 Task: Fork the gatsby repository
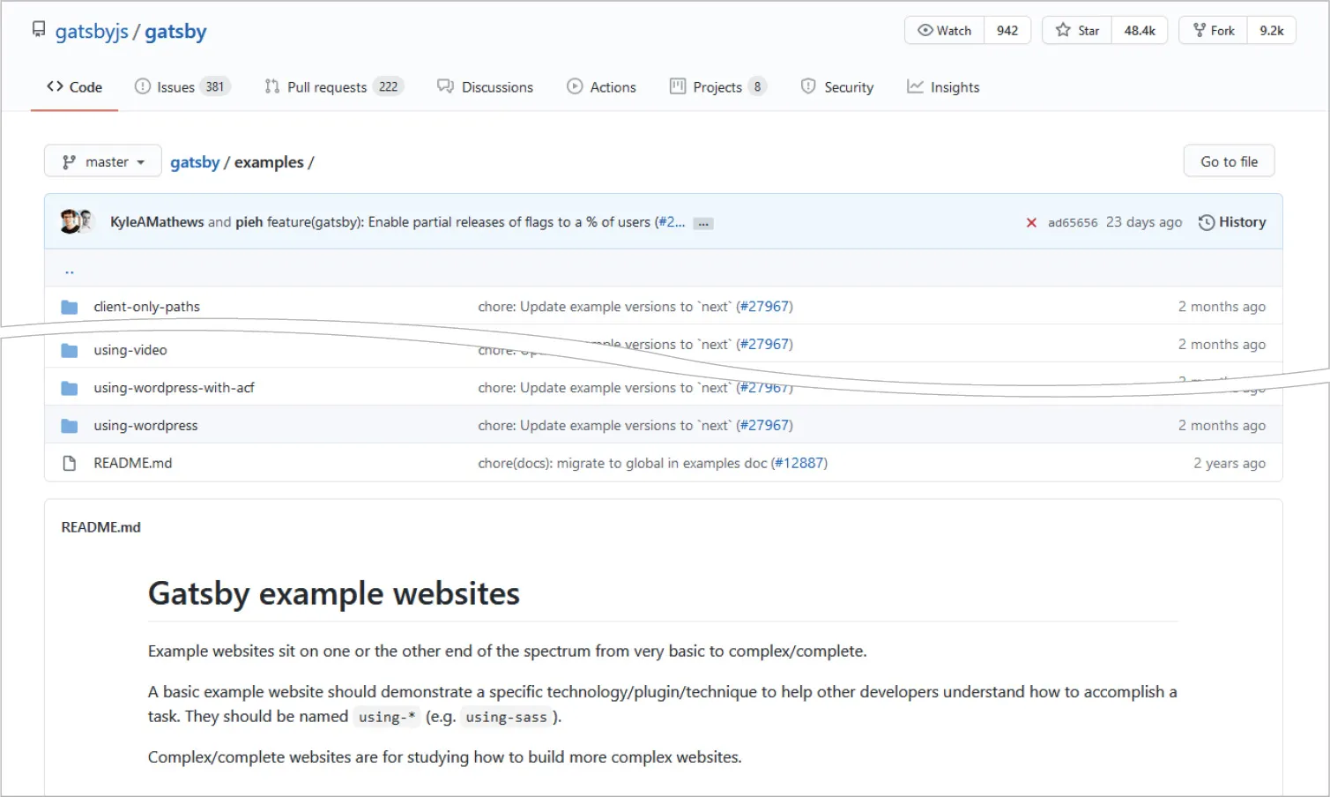tap(1214, 30)
